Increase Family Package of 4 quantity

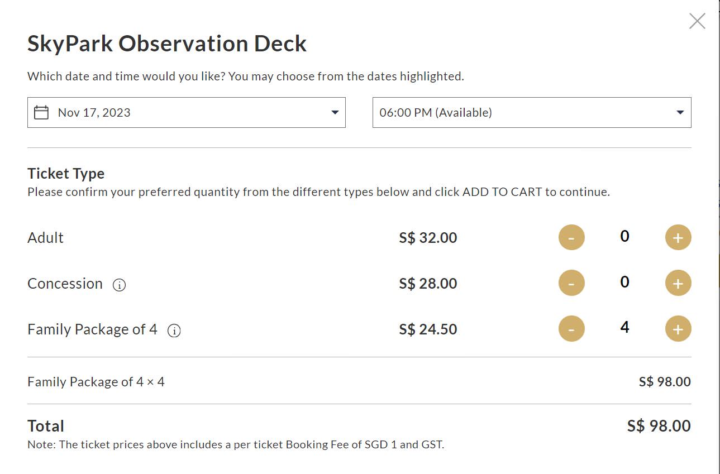[x=678, y=329]
